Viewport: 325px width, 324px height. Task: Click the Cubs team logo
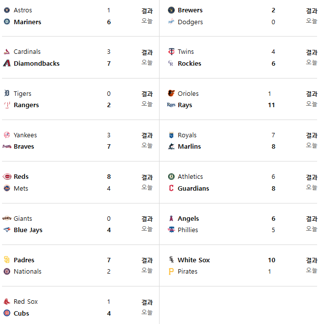(7, 313)
